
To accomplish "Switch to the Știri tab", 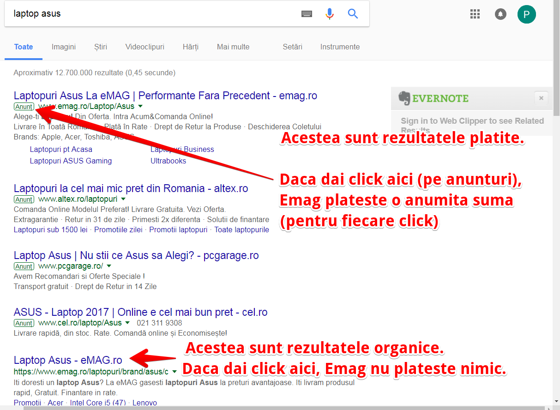I will (x=101, y=47).
